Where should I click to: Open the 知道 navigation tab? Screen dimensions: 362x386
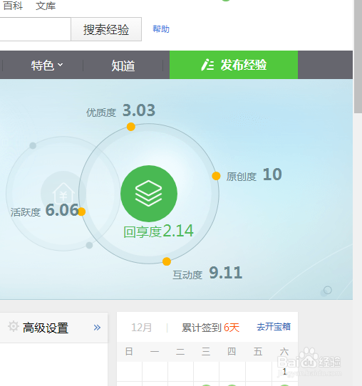pyautogui.click(x=123, y=66)
